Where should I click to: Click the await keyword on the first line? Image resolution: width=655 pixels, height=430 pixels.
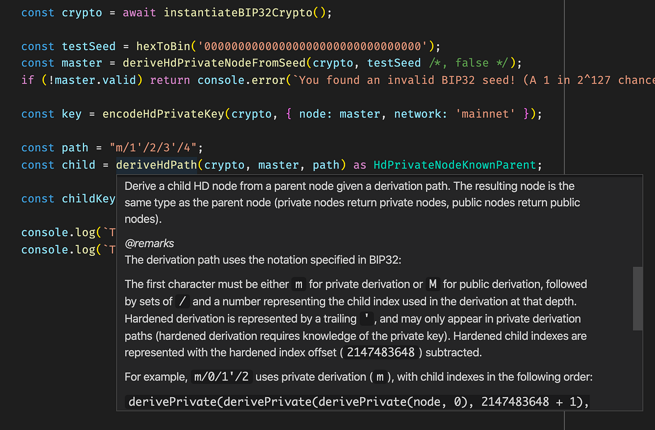tap(139, 12)
